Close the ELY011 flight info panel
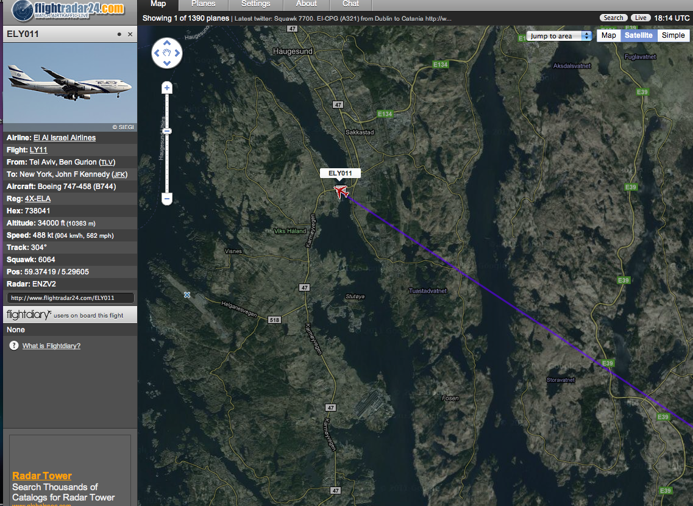693x506 pixels. click(x=130, y=34)
